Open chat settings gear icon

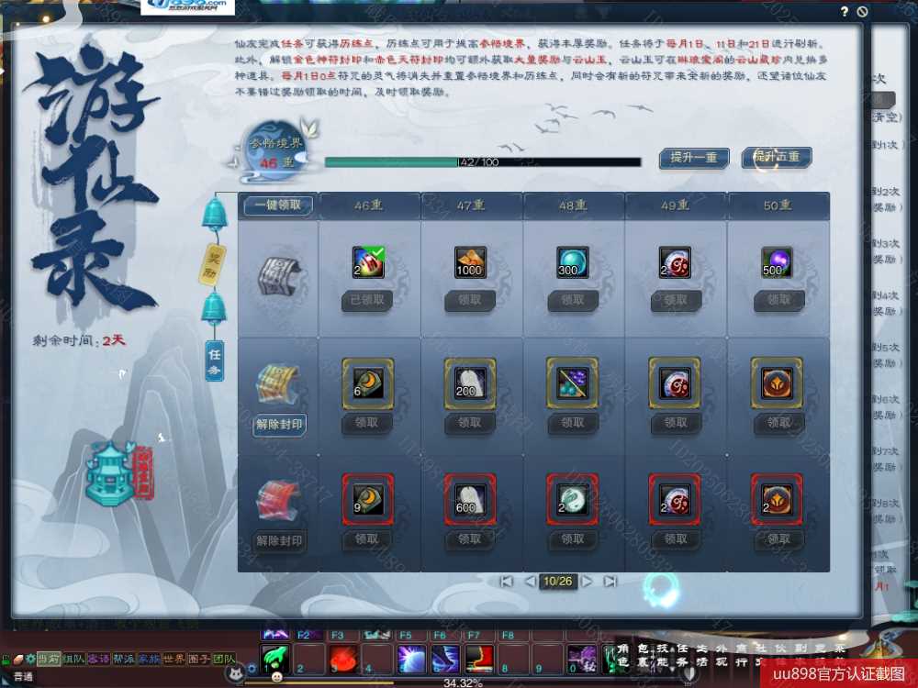[30, 659]
